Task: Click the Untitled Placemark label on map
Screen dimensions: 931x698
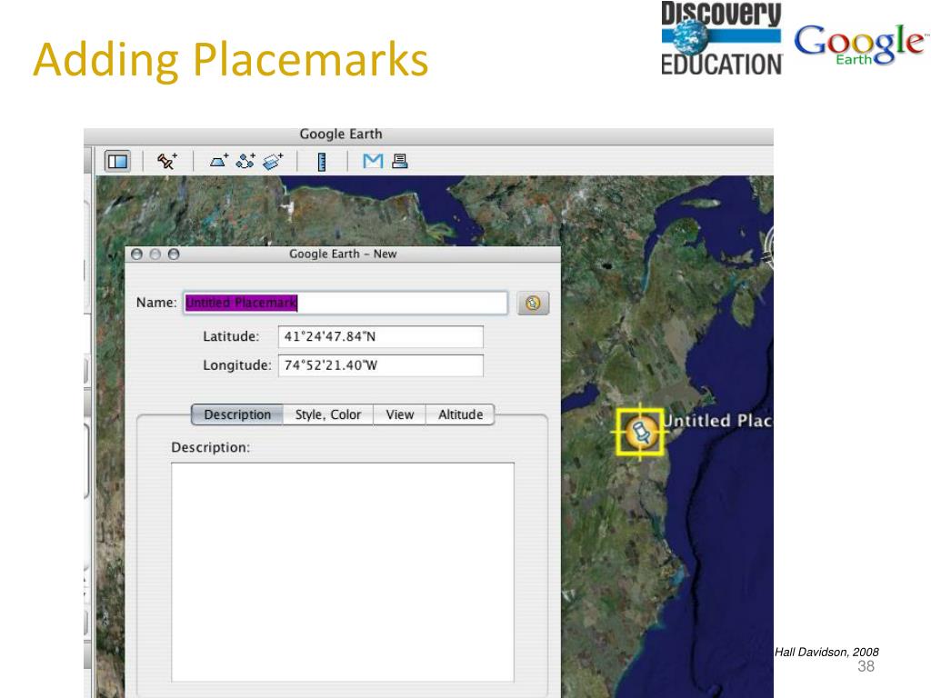Action: pos(717,420)
